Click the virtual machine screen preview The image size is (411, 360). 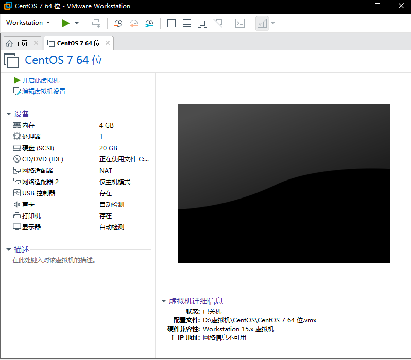pos(284,183)
